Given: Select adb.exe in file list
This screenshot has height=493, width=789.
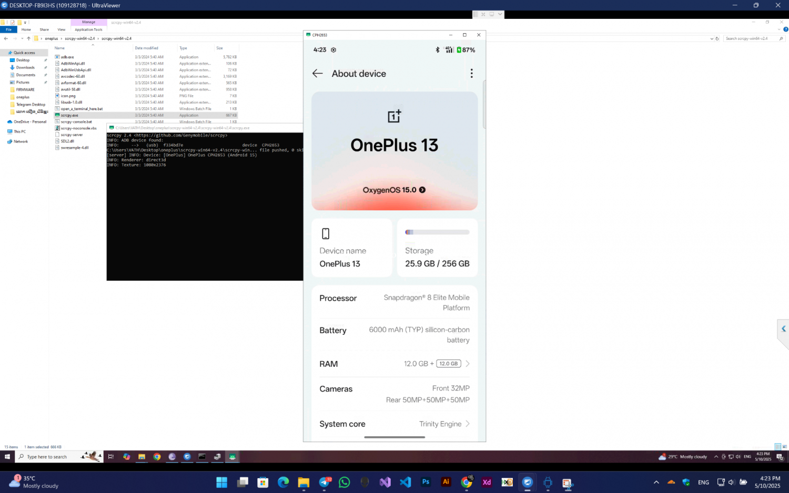Looking at the screenshot, I should pos(67,57).
